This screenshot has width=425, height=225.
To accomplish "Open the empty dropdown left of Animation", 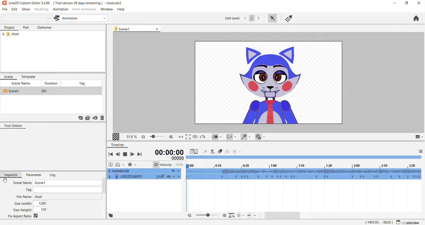I will point(26,18).
